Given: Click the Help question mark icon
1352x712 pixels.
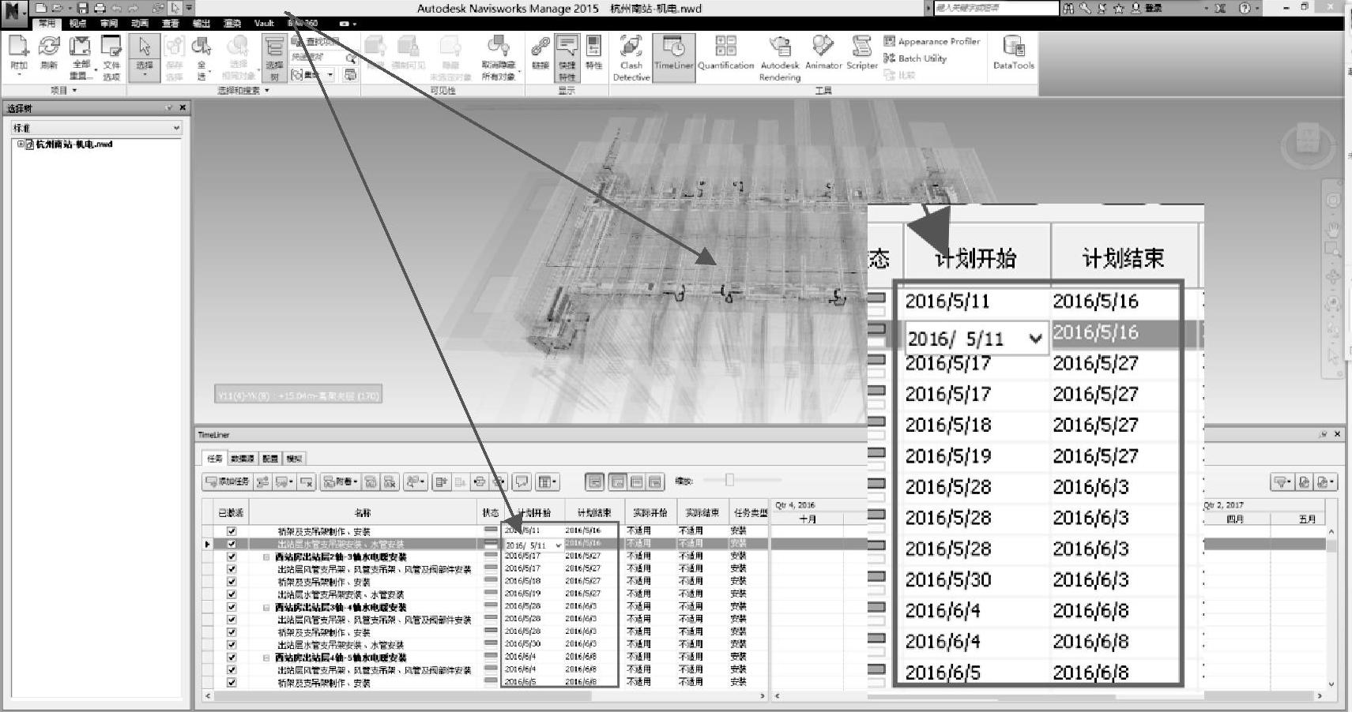Looking at the screenshot, I should pyautogui.click(x=1245, y=8).
